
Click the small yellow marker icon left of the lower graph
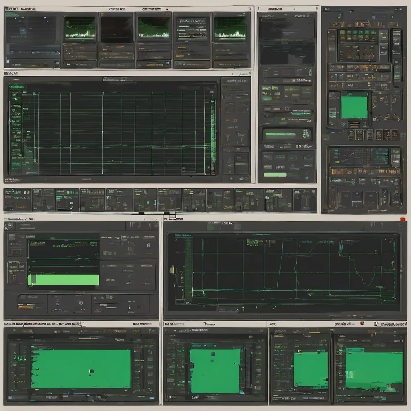(x=172, y=270)
